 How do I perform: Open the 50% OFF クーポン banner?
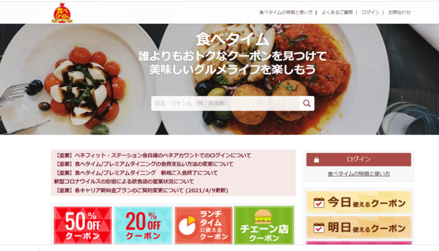83,226
